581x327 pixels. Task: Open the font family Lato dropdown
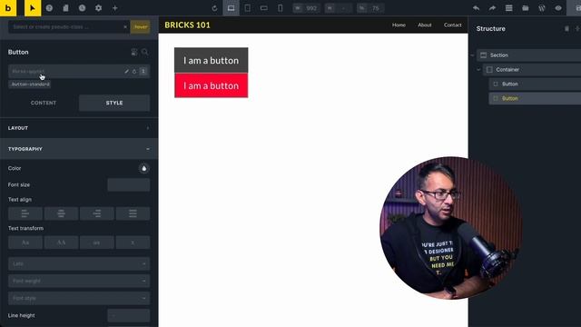pos(79,264)
